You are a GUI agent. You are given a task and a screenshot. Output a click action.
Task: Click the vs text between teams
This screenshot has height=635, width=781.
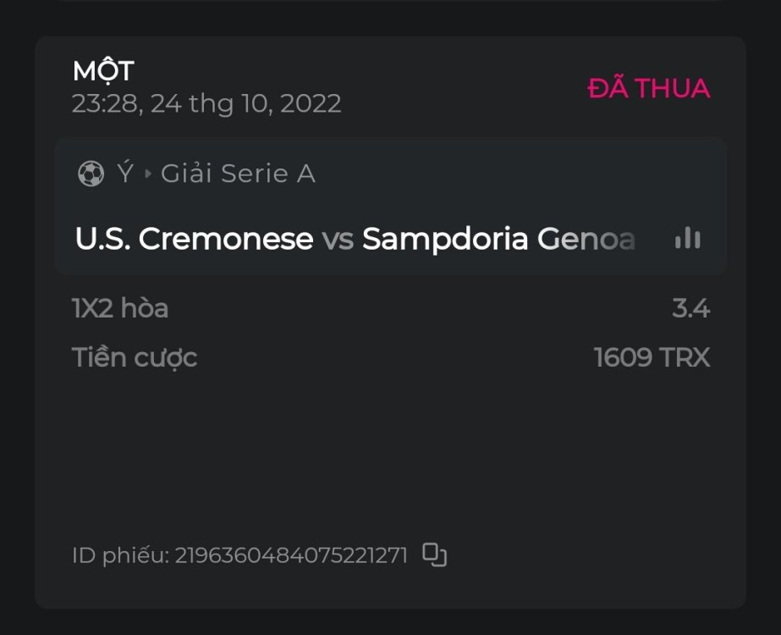338,240
